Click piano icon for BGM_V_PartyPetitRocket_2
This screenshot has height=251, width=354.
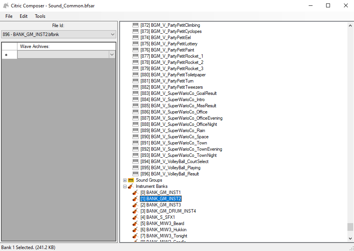[x=136, y=62]
